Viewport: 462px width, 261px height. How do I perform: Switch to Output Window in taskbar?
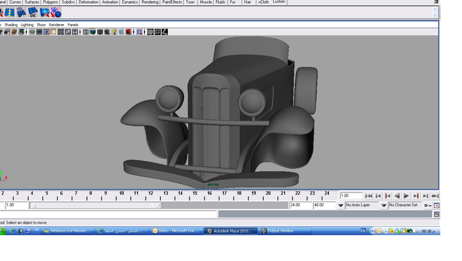(285, 231)
